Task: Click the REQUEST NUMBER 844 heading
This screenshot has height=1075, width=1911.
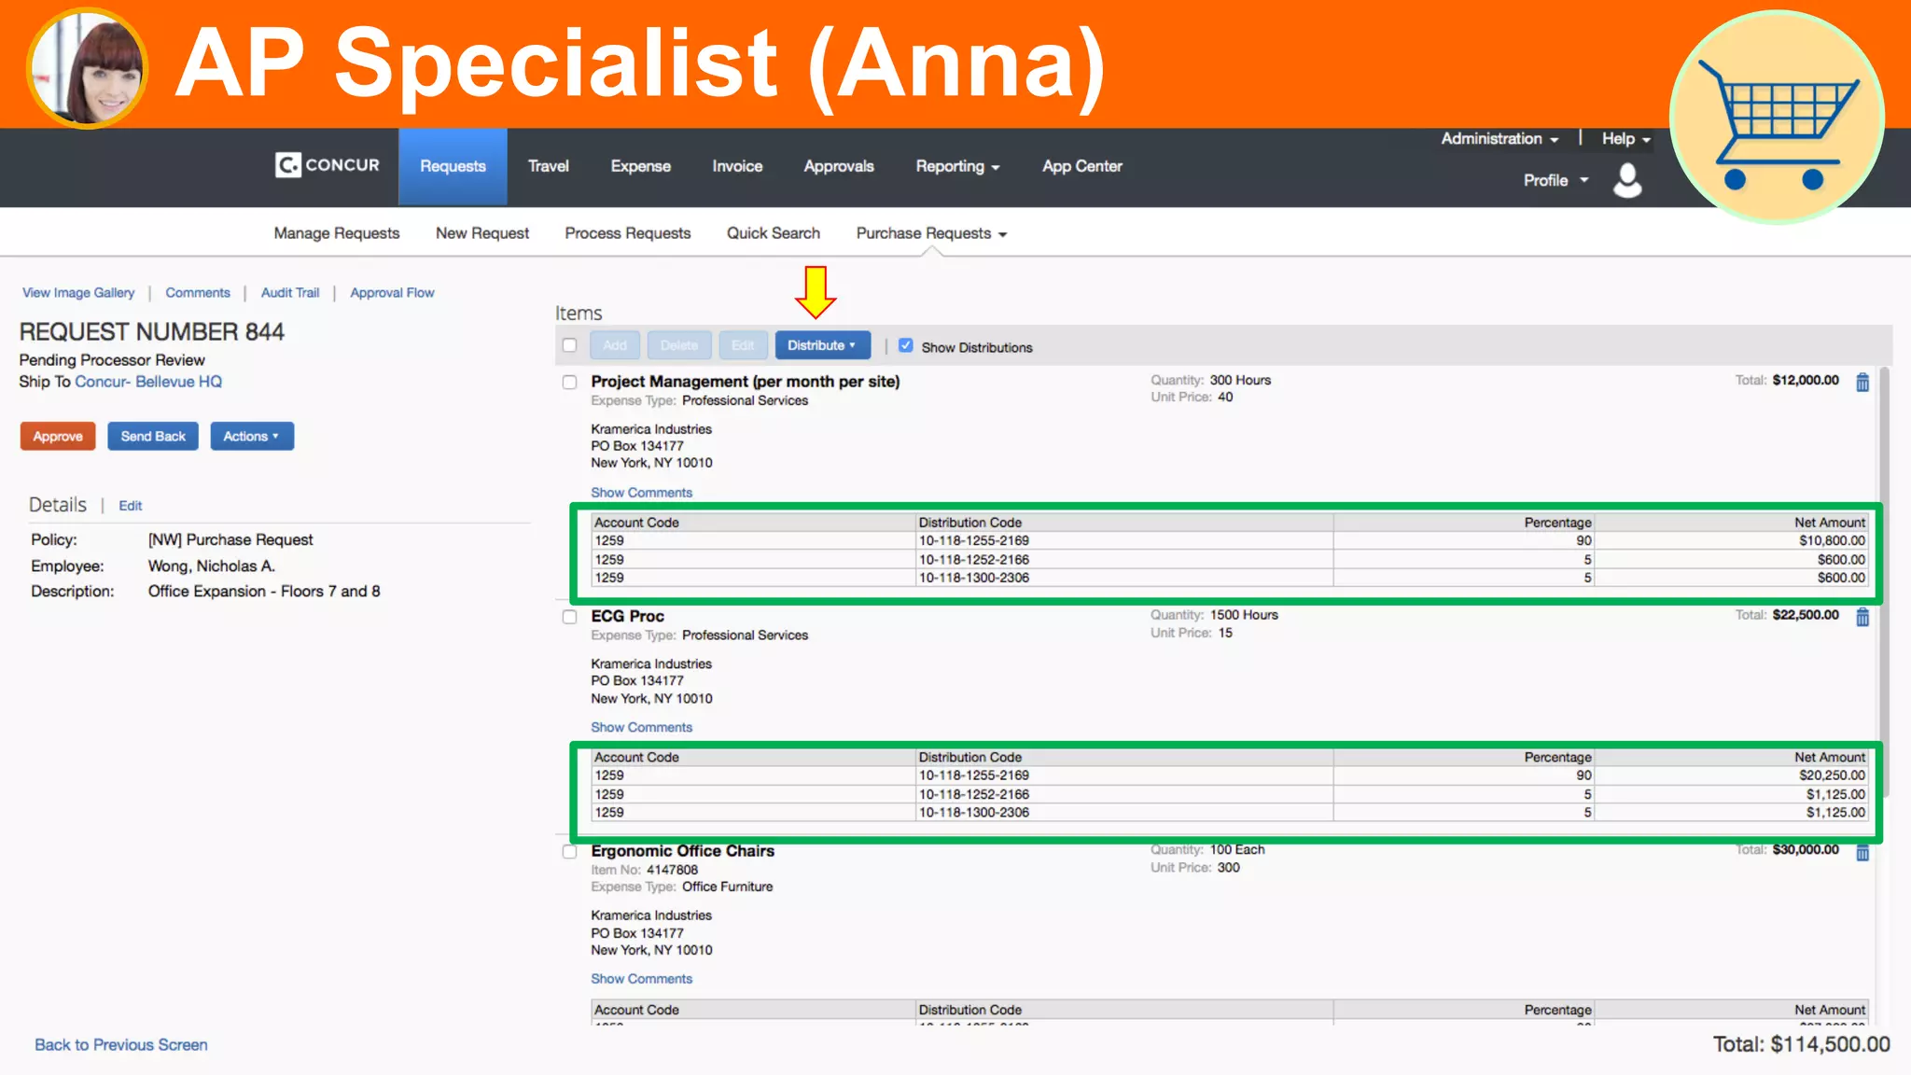Action: 152,332
